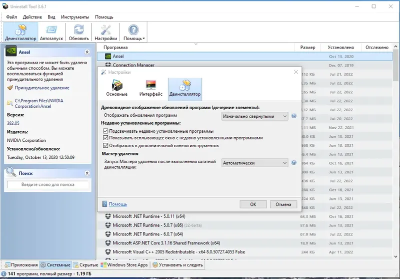The image size is (400, 279).
Task: Open the Вид menu
Action: click(x=51, y=17)
